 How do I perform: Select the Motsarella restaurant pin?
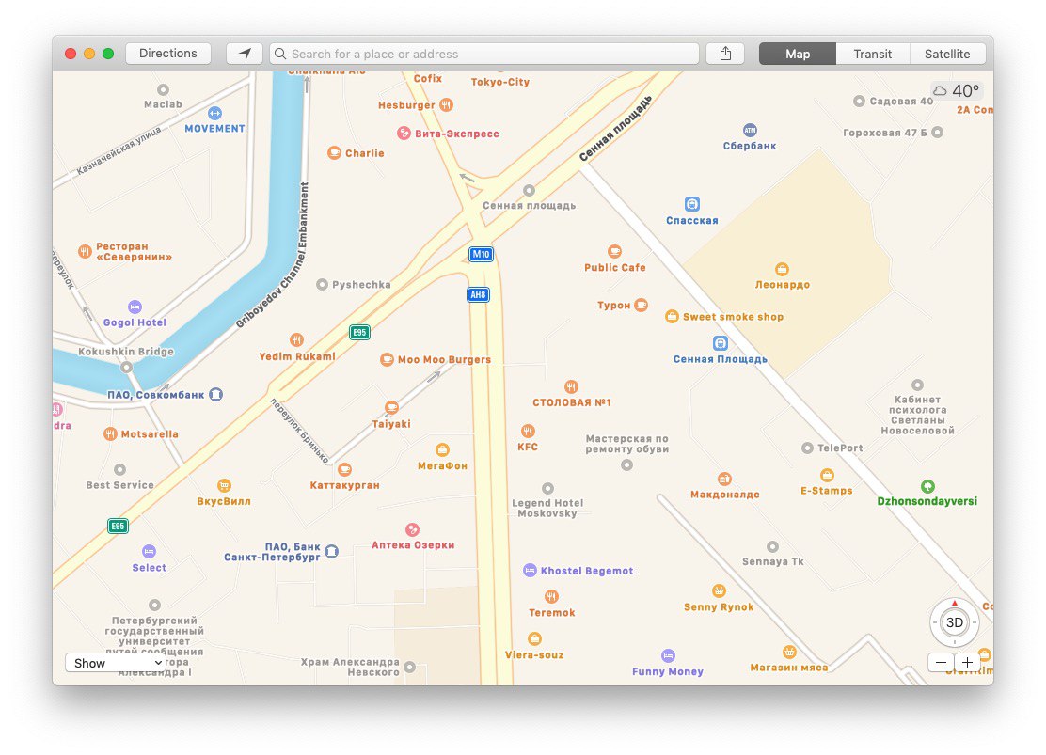tap(111, 434)
